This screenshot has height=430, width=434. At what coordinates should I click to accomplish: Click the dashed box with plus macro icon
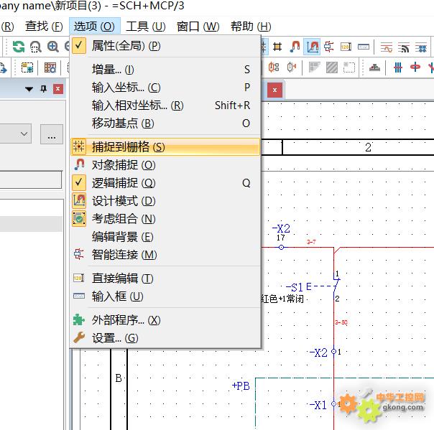click(x=27, y=67)
